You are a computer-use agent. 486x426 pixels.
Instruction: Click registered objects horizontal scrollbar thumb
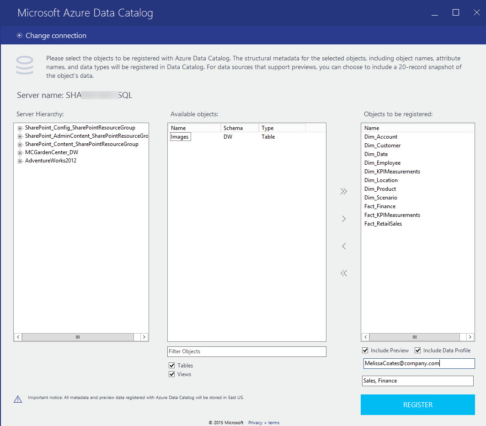pos(415,337)
